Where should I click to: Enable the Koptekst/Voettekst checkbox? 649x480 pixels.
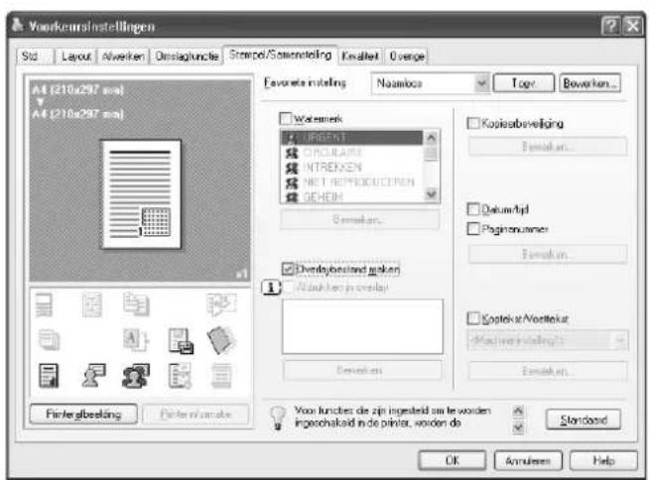tap(472, 318)
